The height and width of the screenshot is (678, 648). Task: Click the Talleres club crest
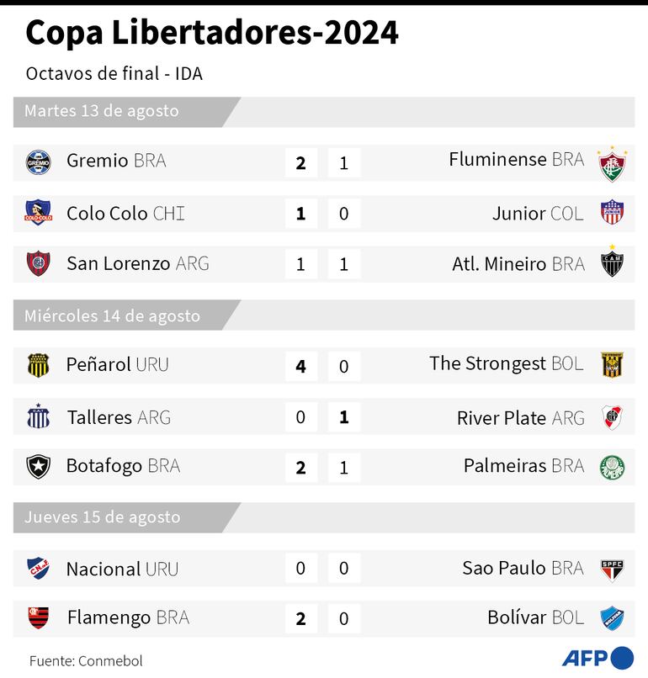pyautogui.click(x=39, y=416)
